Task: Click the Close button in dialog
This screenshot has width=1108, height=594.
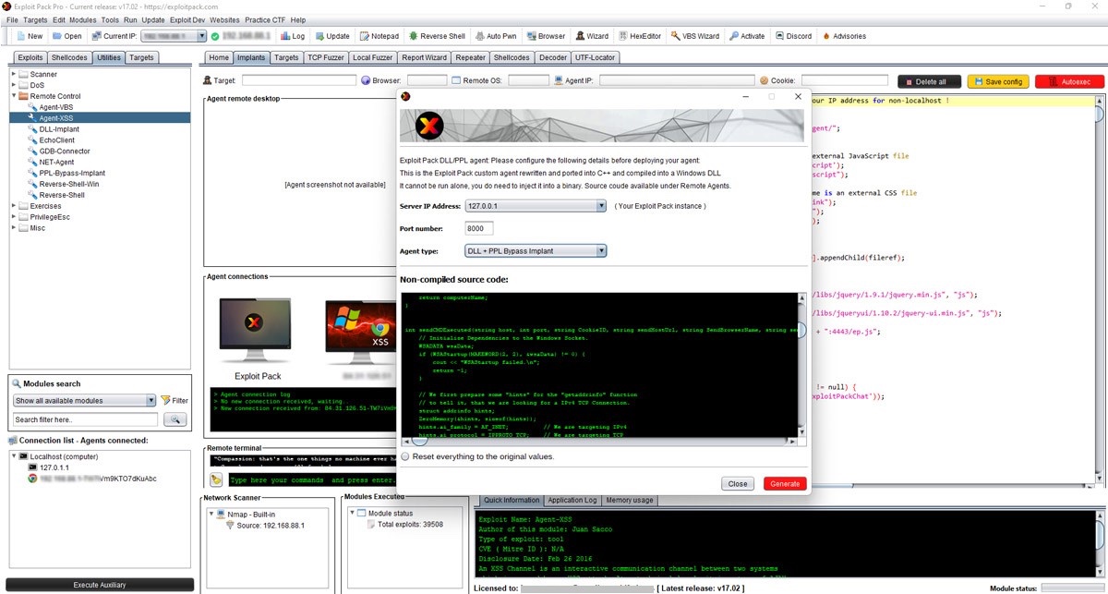Action: pyautogui.click(x=738, y=483)
